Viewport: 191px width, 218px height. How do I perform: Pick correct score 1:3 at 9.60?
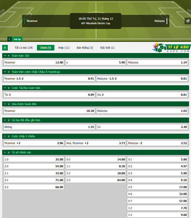click(x=158, y=215)
